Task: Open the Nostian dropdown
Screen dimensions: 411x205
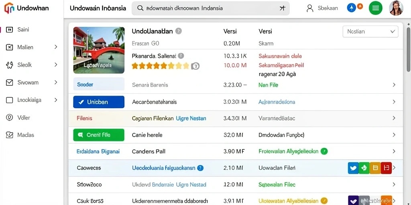Action: coord(370,31)
